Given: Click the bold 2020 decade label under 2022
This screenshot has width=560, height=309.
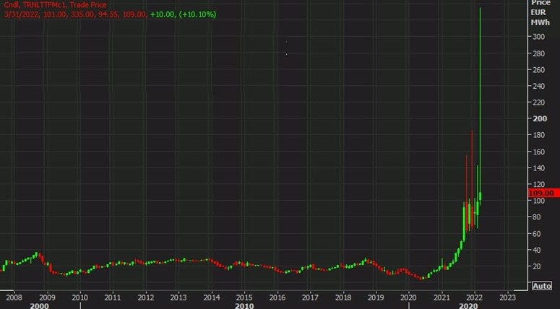Looking at the screenshot, I should click(x=468, y=306).
